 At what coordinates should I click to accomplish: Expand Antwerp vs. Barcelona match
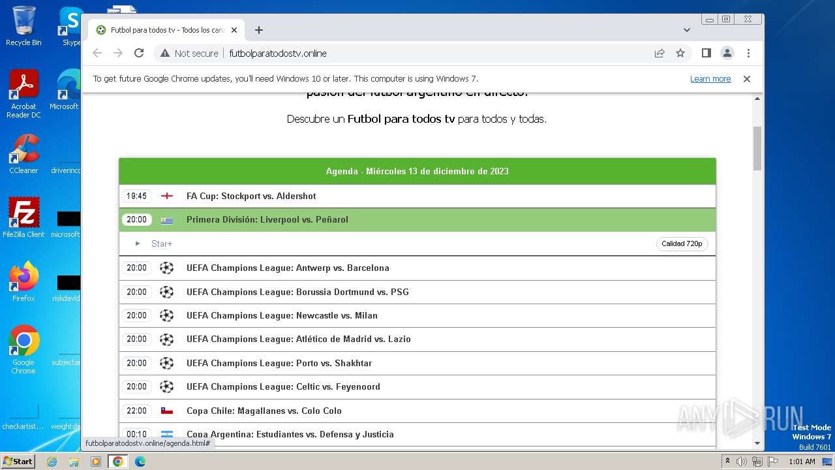[417, 268]
